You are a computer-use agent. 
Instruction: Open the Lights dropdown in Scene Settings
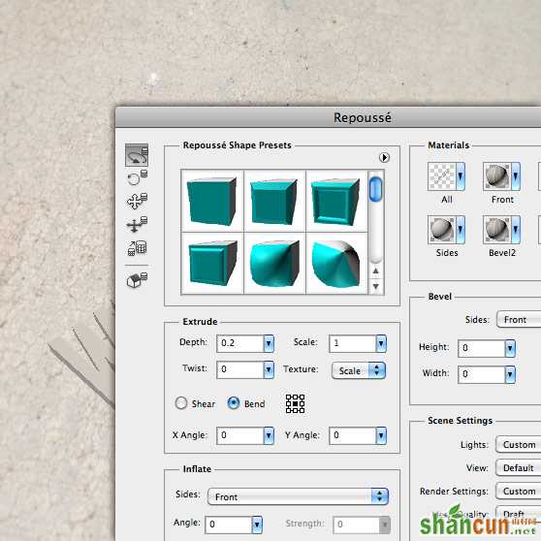519,444
